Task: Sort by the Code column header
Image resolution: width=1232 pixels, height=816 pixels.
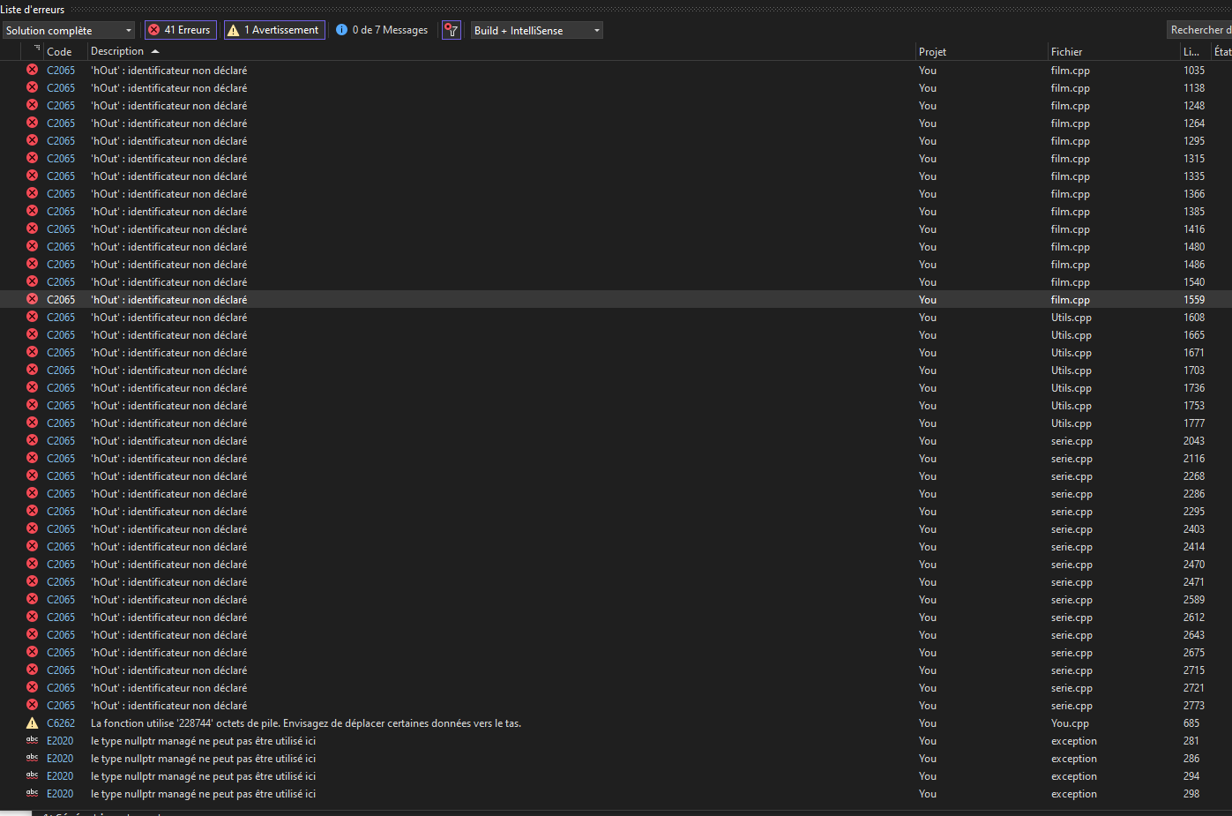Action: click(59, 51)
